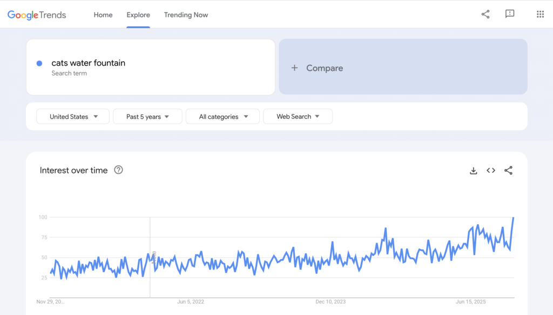553x315 pixels.
Task: Select the Trending Now tab
Action: pyautogui.click(x=186, y=15)
